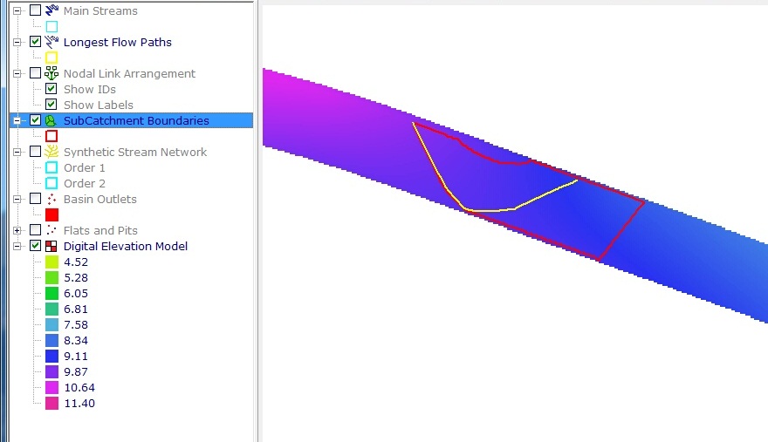
Task: Enable the Main Streams layer checkbox
Action: [35, 10]
